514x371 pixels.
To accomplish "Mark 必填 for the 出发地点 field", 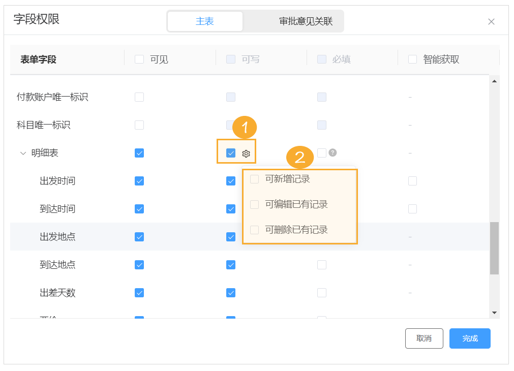I will click(321, 236).
